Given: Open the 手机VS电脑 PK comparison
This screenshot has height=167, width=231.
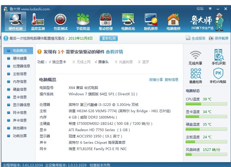Looking at the screenshot, I should coord(218,76).
